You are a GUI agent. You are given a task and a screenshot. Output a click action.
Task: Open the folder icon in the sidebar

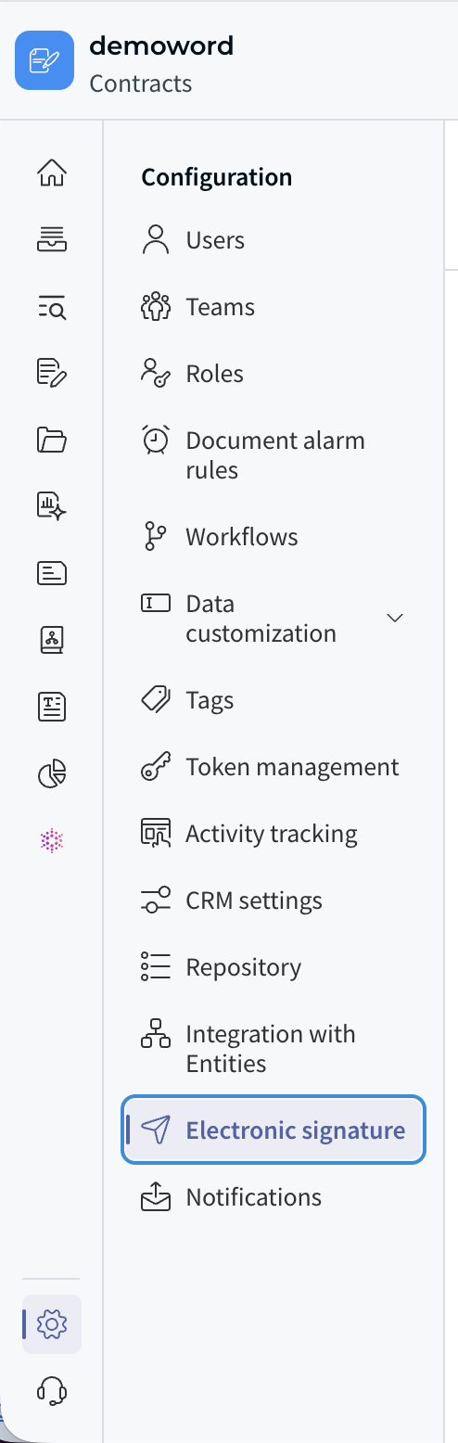[52, 440]
